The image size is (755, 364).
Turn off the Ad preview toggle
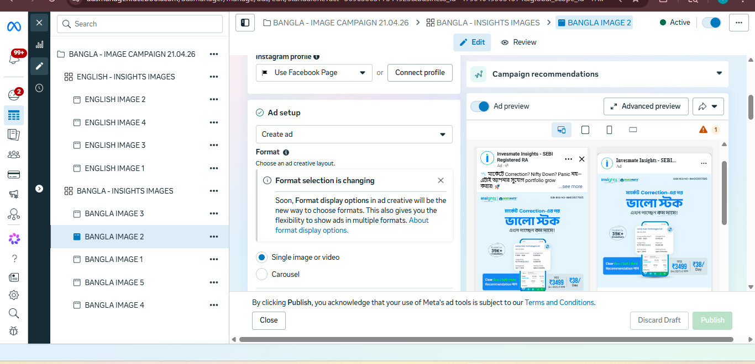coord(480,106)
